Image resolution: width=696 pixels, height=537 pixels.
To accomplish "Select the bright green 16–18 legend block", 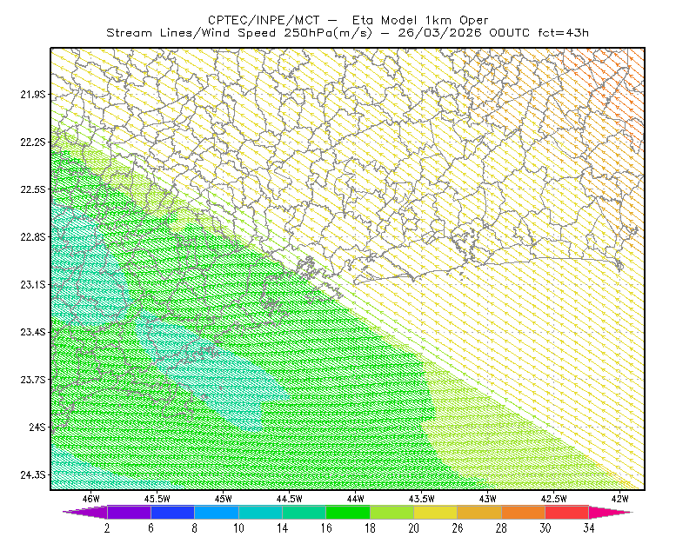I will (x=347, y=512).
